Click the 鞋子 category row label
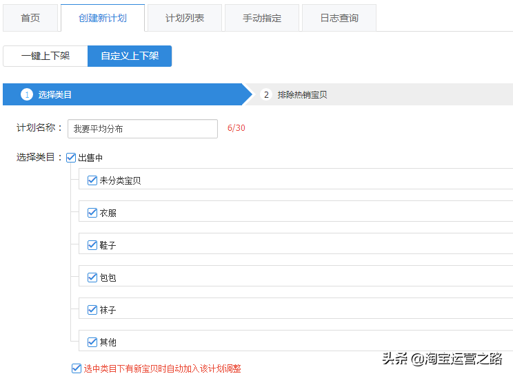 [108, 245]
